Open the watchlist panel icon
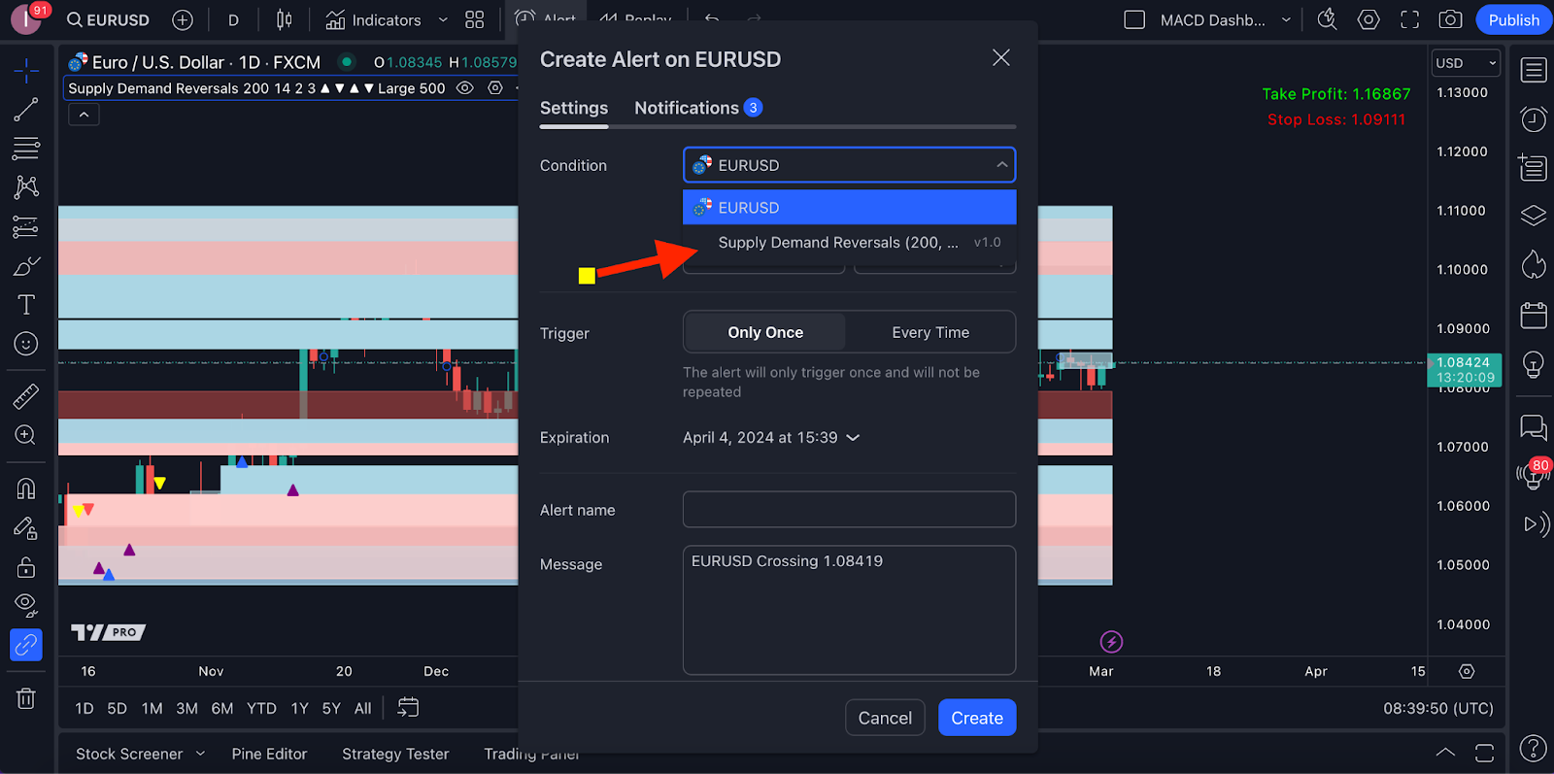 tap(1534, 70)
